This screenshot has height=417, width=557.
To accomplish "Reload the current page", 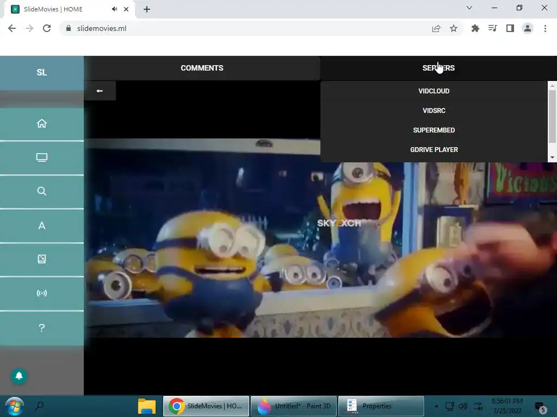I will (x=47, y=28).
